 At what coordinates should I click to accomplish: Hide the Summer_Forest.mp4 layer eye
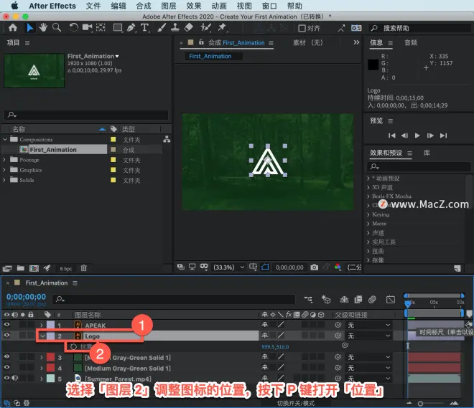click(x=6, y=378)
